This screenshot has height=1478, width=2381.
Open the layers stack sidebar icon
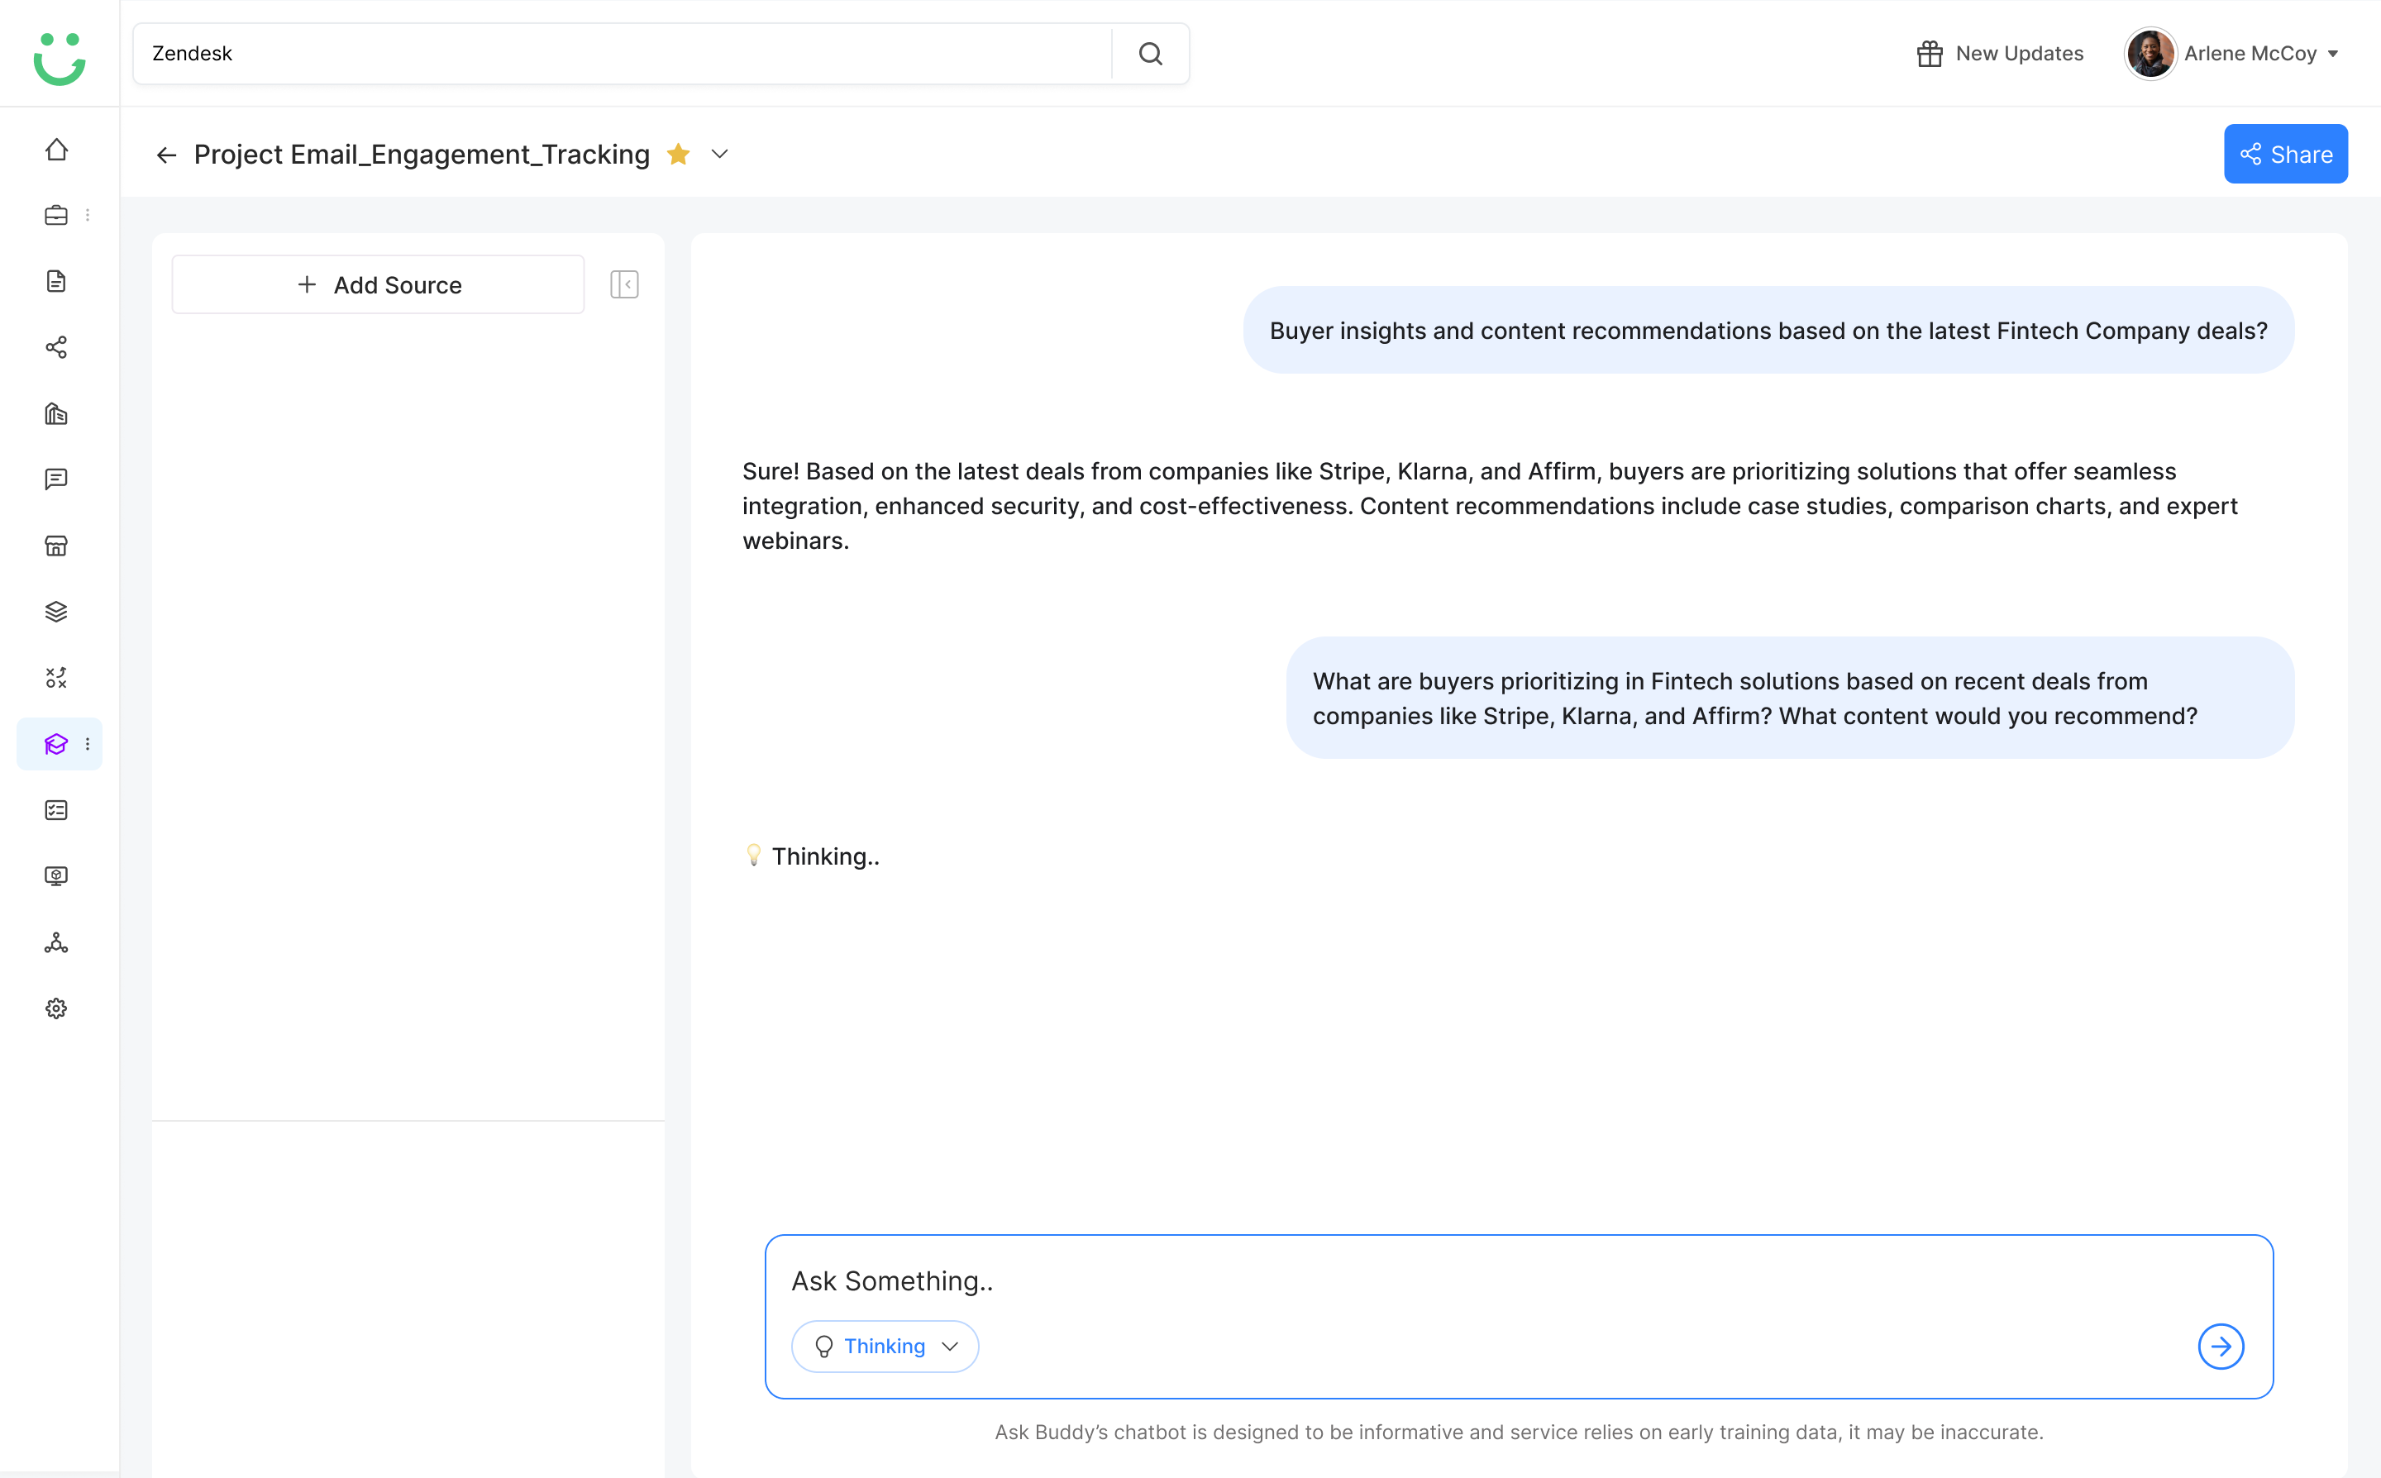point(57,612)
